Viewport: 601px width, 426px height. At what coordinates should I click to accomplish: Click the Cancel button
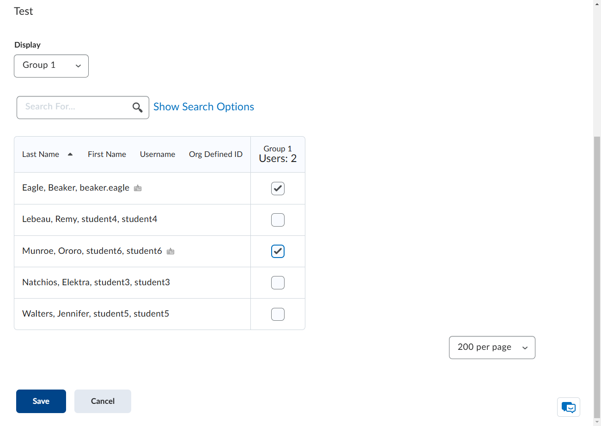pos(103,401)
